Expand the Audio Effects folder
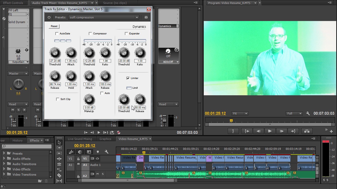Viewport: 337px width, 189px height. tap(4, 159)
